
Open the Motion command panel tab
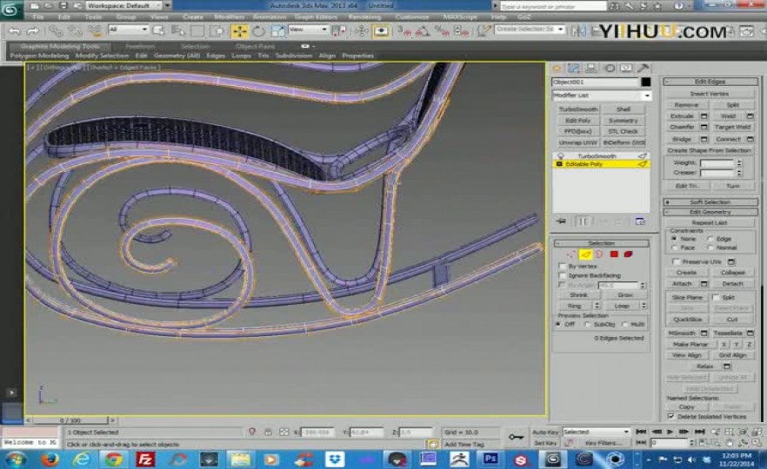610,69
